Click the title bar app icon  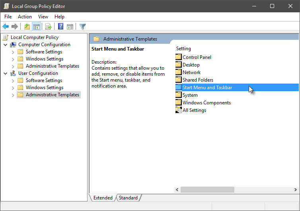point(6,6)
